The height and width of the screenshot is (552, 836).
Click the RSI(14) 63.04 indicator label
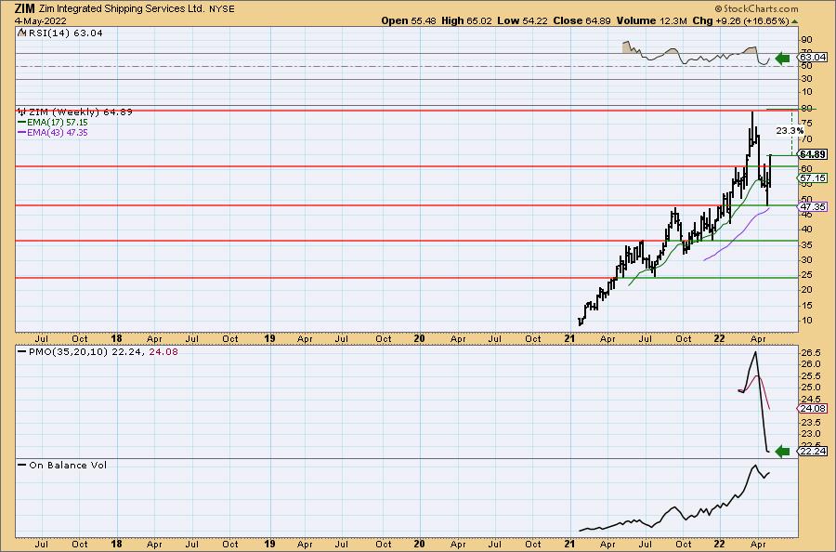point(66,33)
